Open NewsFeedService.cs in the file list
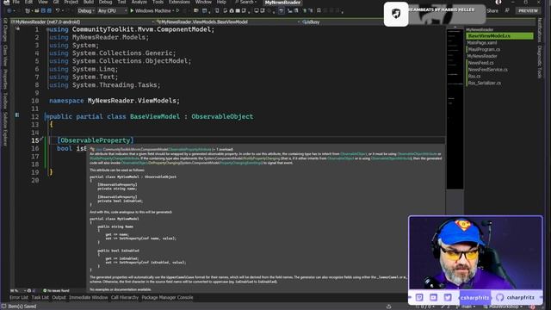 488,69
